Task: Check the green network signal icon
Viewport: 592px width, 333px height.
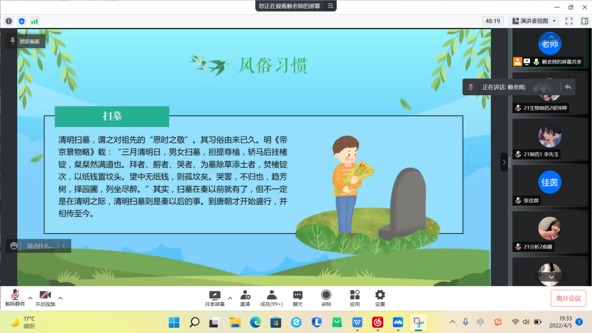Action: coord(35,21)
